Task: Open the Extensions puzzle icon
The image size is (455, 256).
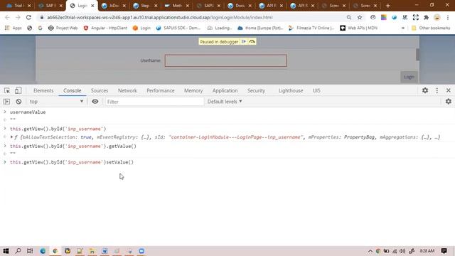Action: pos(426,17)
